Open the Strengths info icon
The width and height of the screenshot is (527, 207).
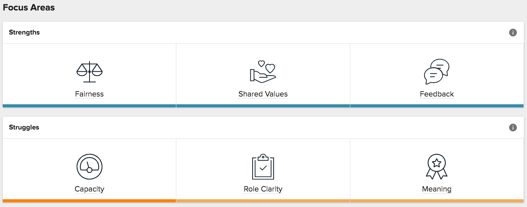point(513,33)
